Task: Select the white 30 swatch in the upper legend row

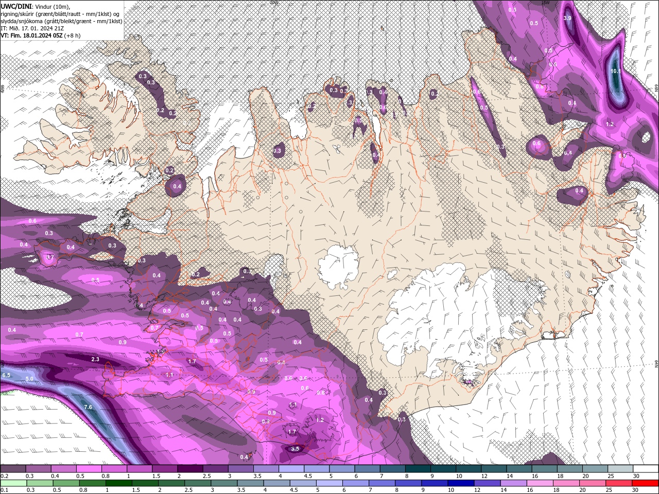Action: click(646, 469)
